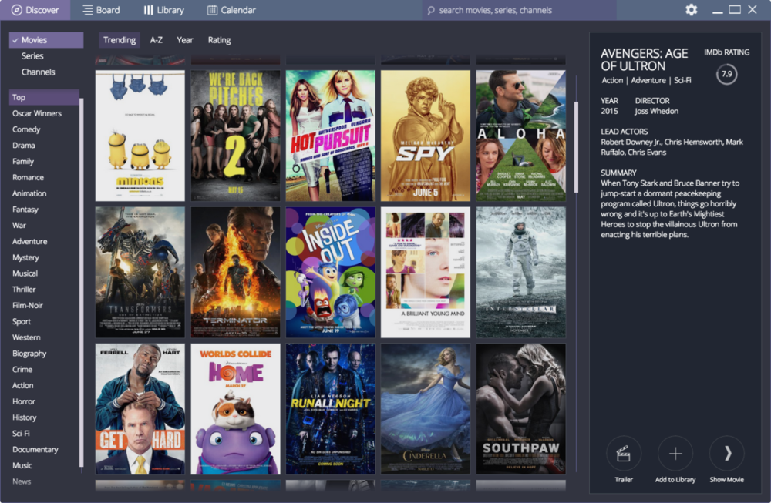Screen dimensions: 771x503
Task: Open the Interstellar poster
Action: coord(520,272)
